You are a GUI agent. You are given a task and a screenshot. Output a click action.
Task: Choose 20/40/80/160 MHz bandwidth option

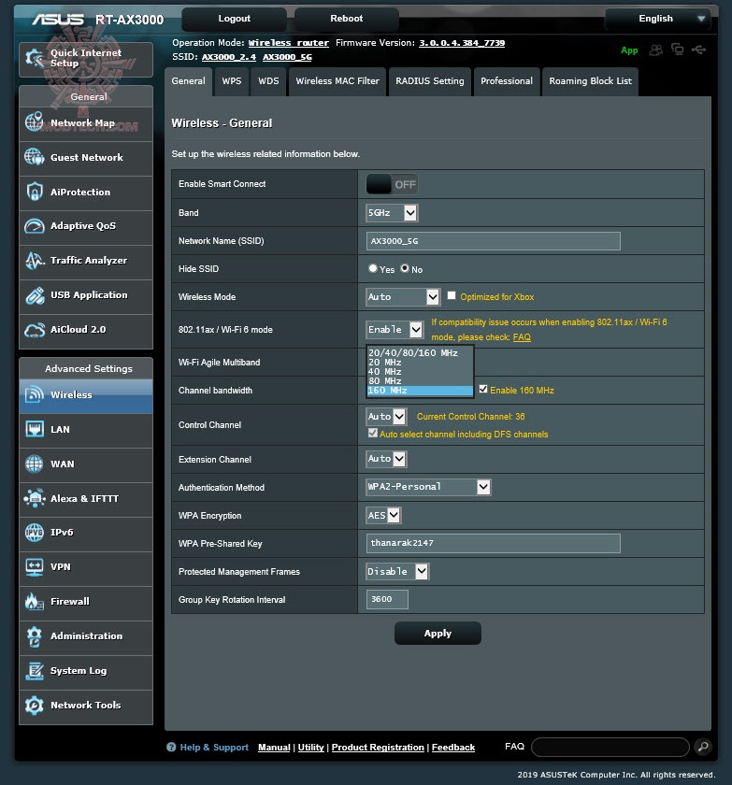(x=420, y=353)
